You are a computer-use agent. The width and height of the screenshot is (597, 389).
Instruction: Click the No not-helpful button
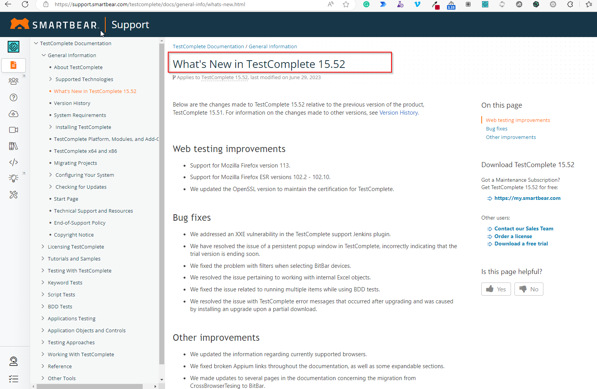pyautogui.click(x=529, y=289)
